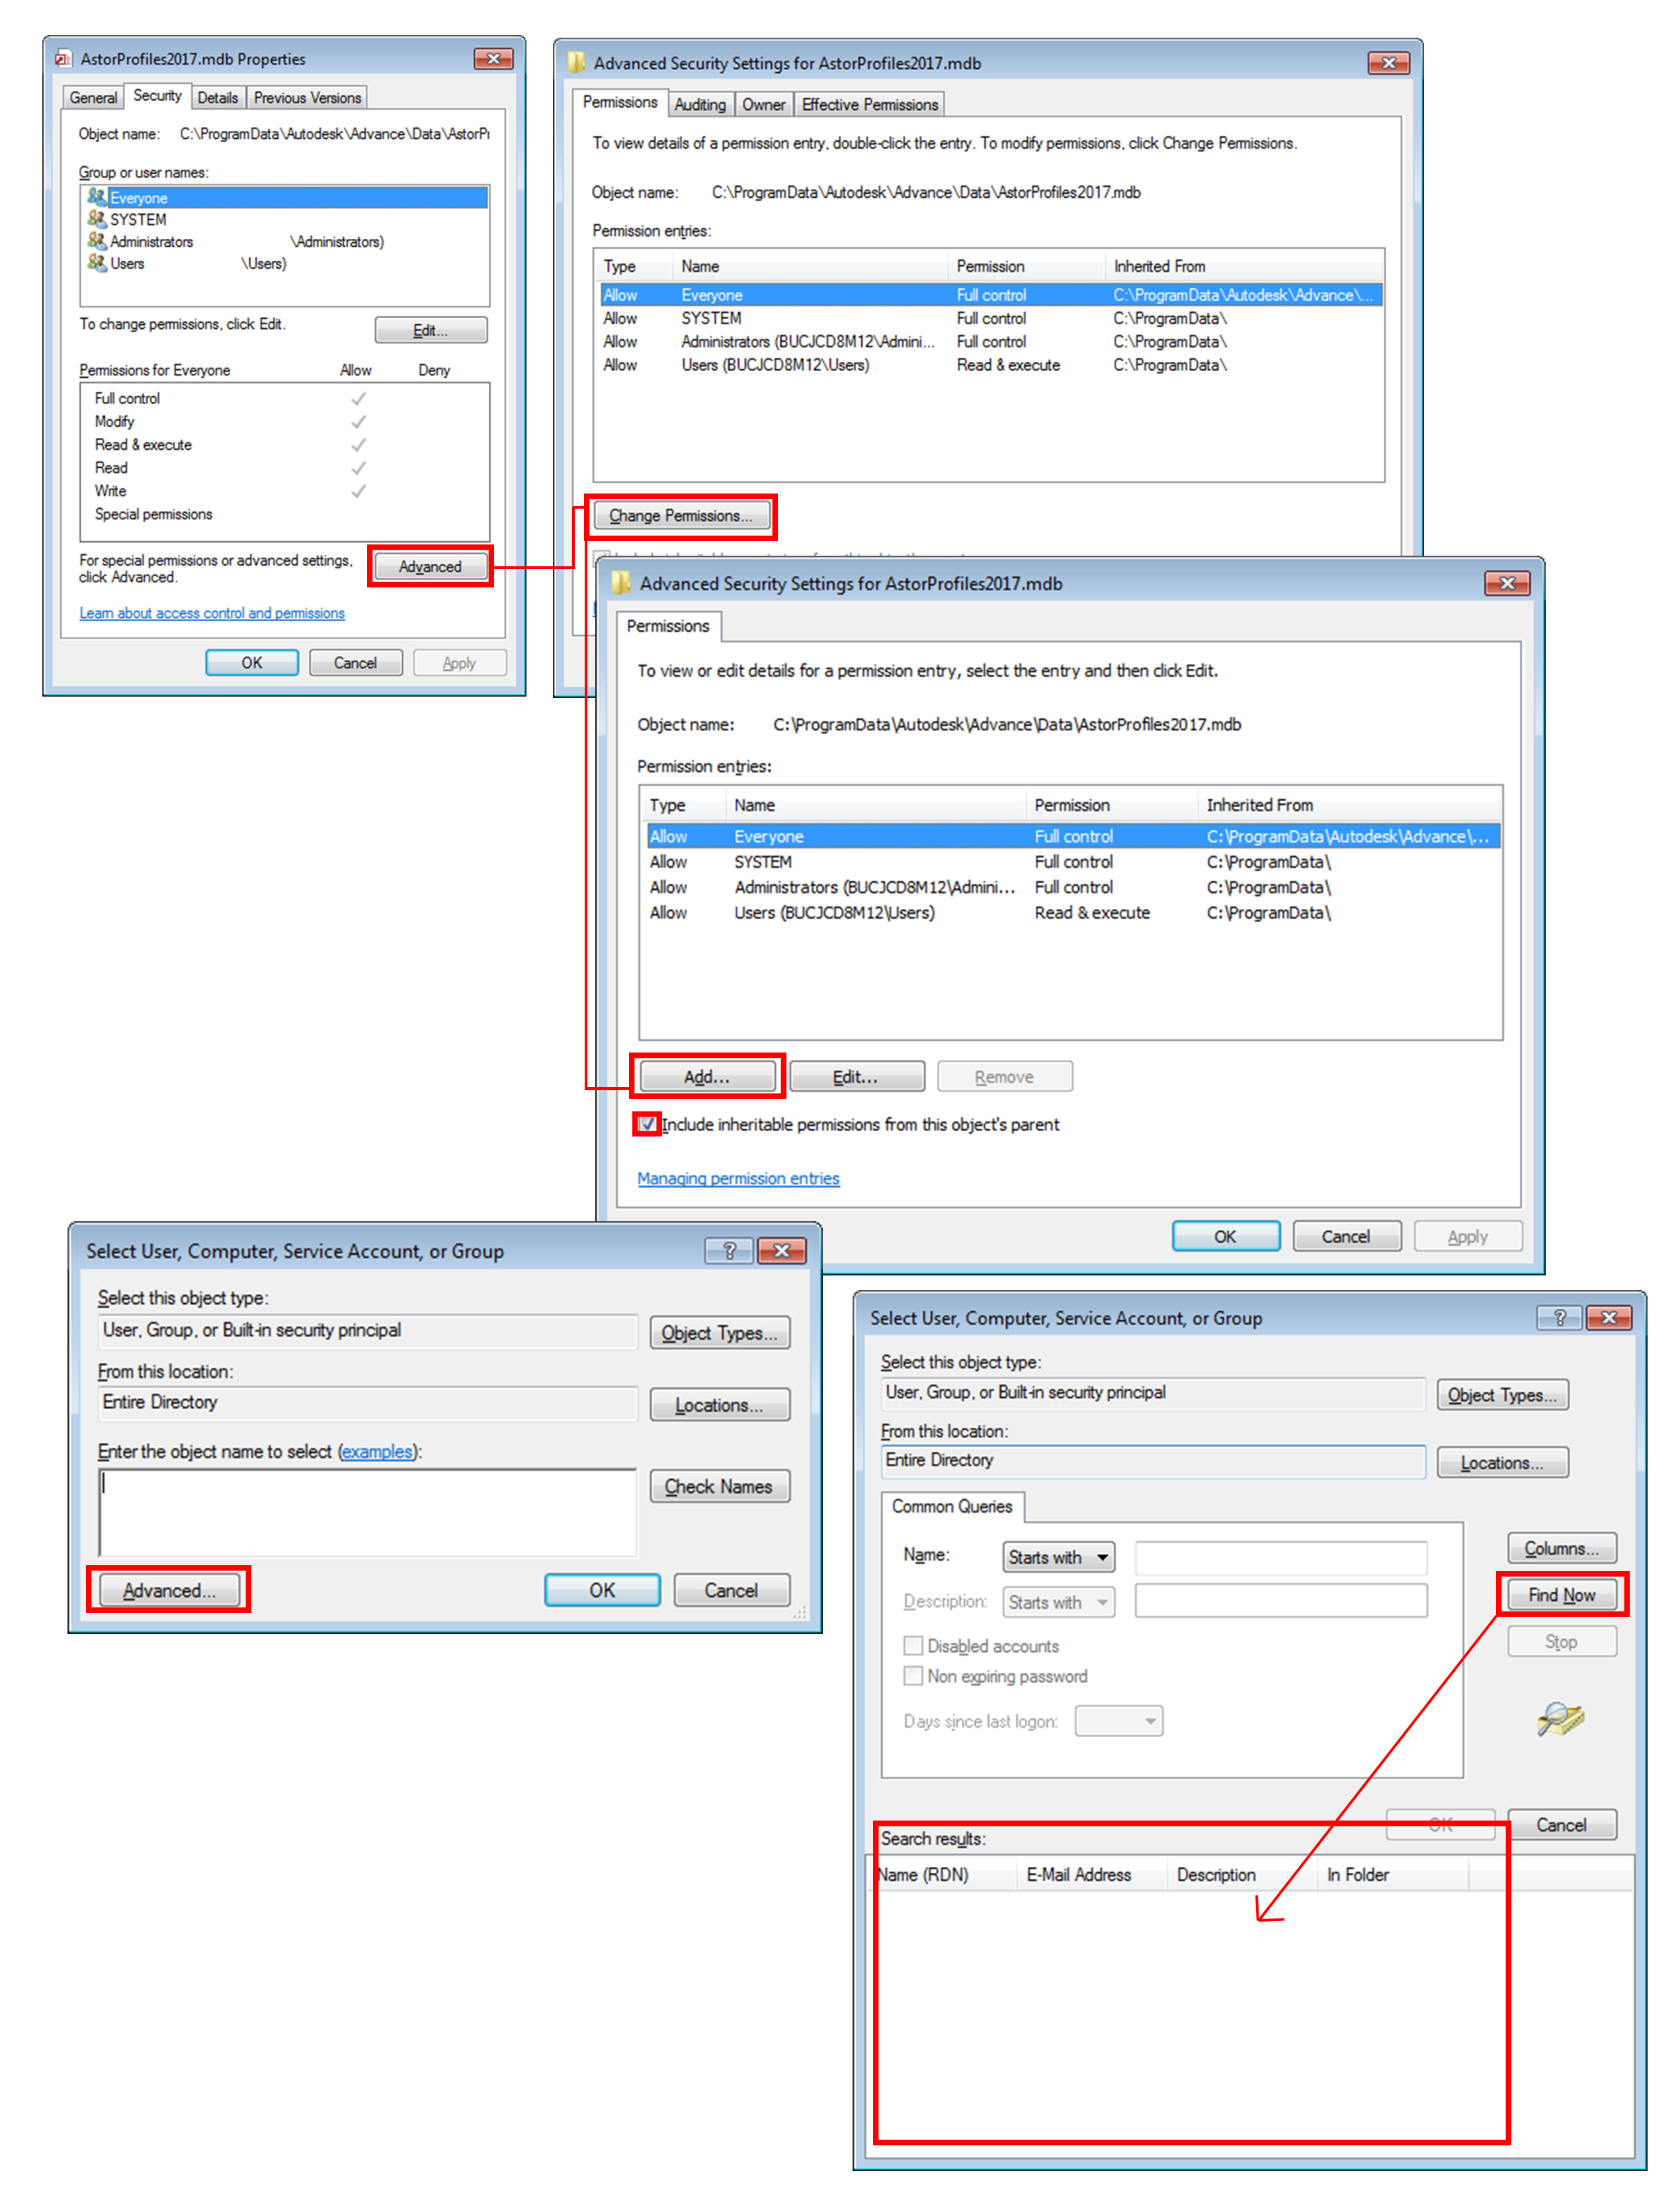Screen dimensions: 1680x2193
Task: Click the search magnifier icon under Stop
Action: point(1559,1719)
